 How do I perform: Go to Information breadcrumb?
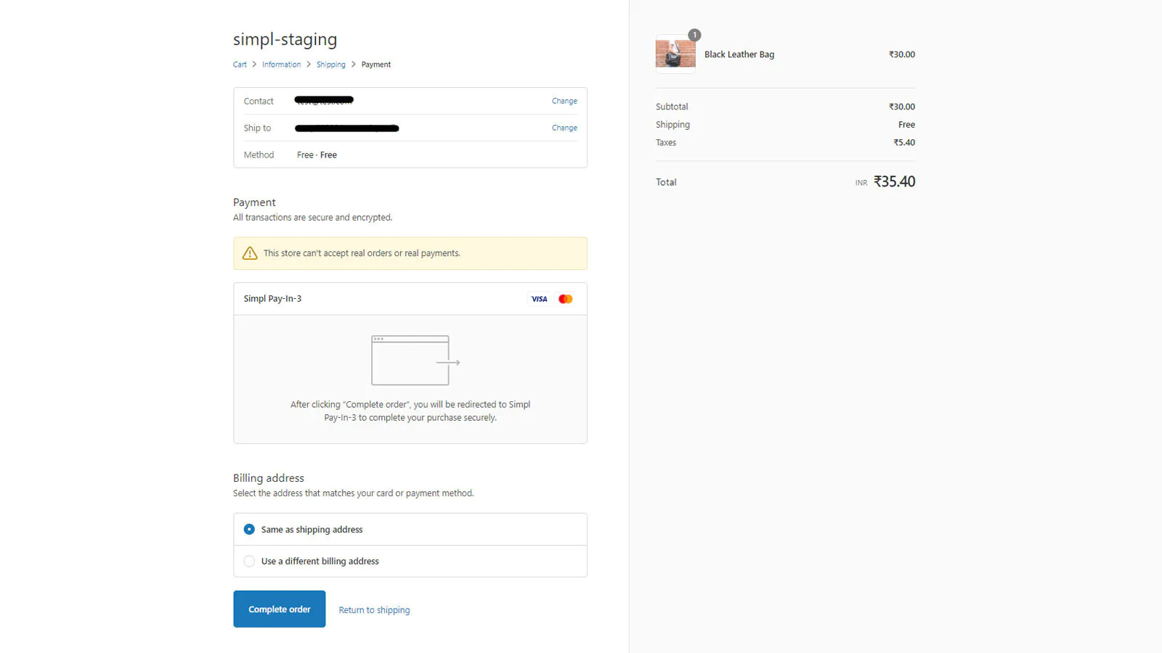click(282, 65)
